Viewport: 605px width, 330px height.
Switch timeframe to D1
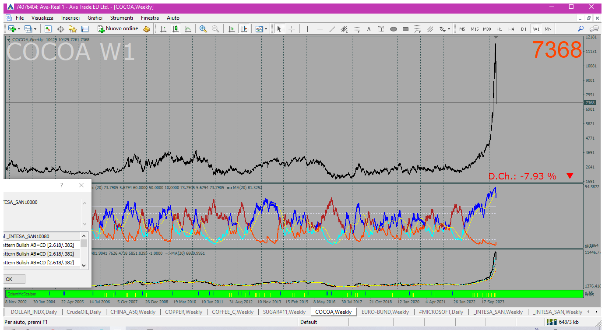[x=524, y=29]
